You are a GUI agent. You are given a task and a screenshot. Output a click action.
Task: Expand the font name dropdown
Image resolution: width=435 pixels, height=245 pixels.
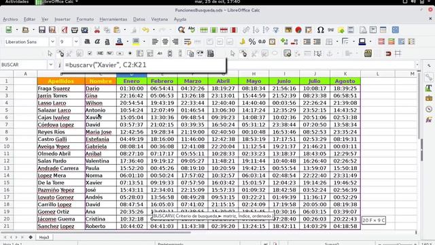pos(52,42)
